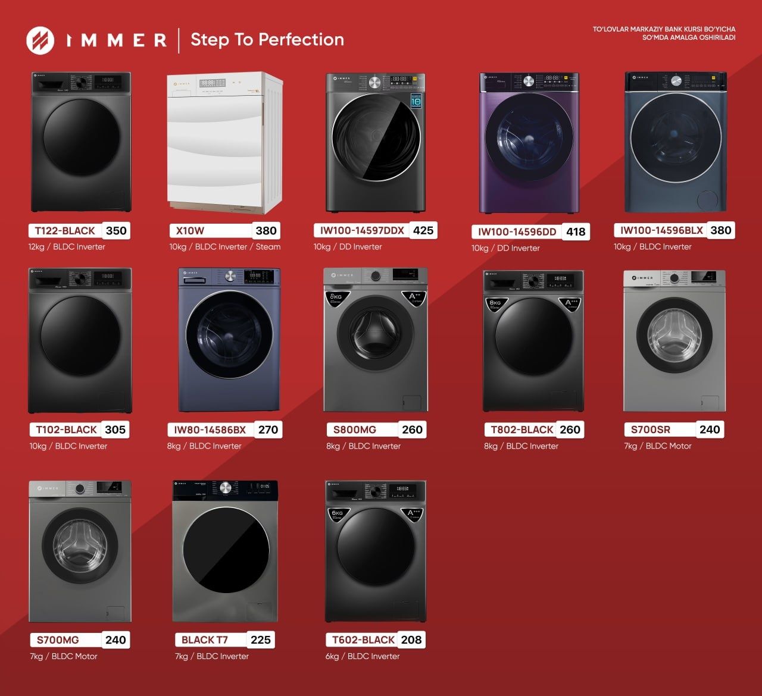Screen dimensions: 762x696
Task: Click the T602-BLACK model label
Action: point(363,640)
